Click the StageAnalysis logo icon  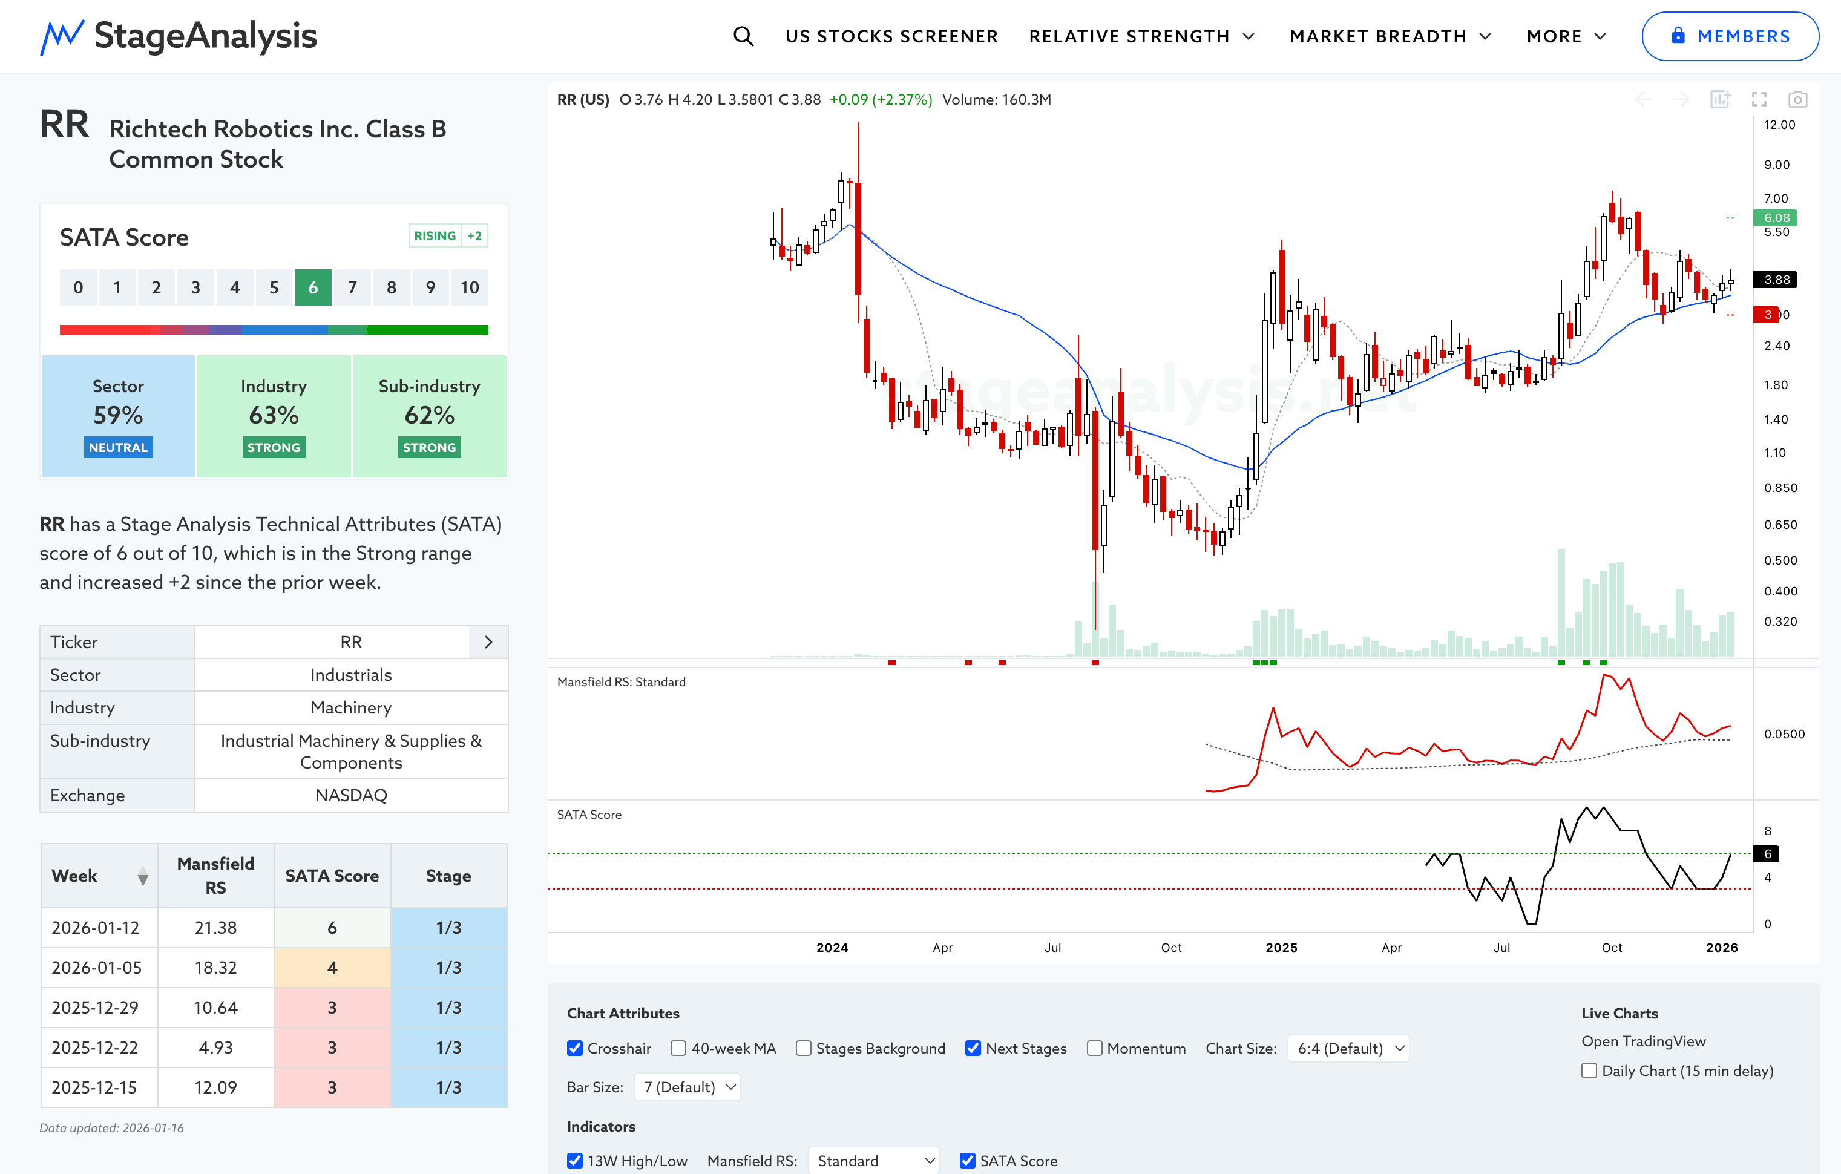pyautogui.click(x=61, y=36)
